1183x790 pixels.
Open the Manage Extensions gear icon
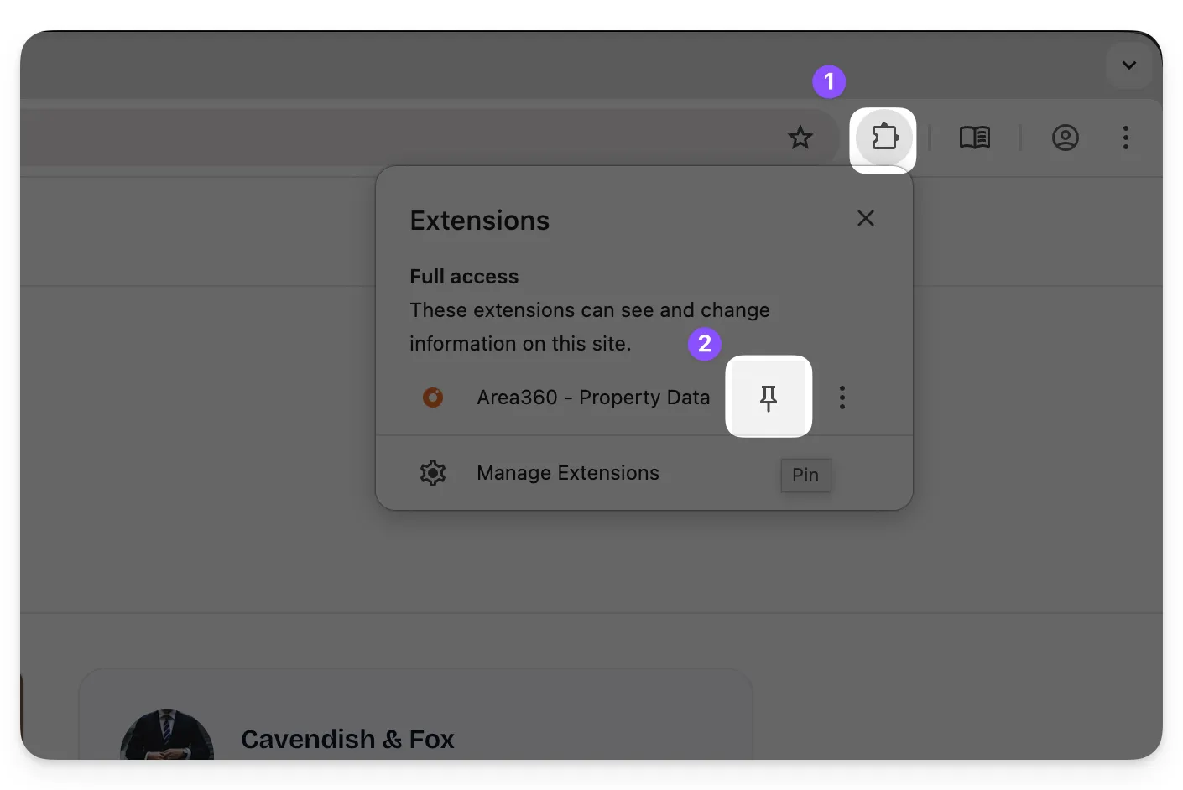(433, 473)
